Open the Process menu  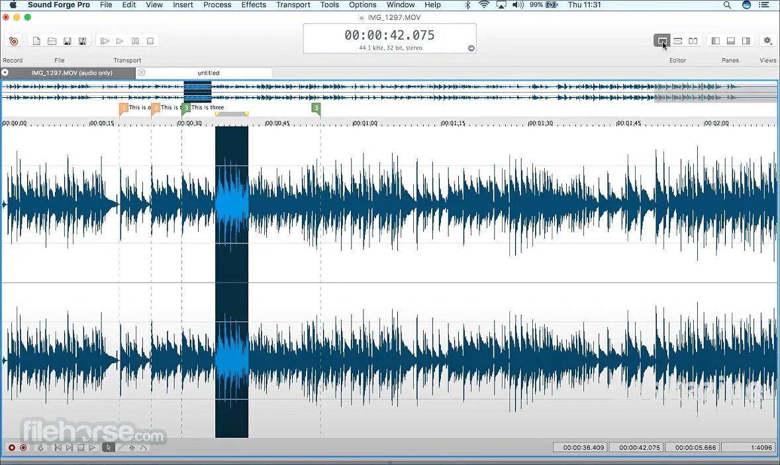tap(217, 5)
